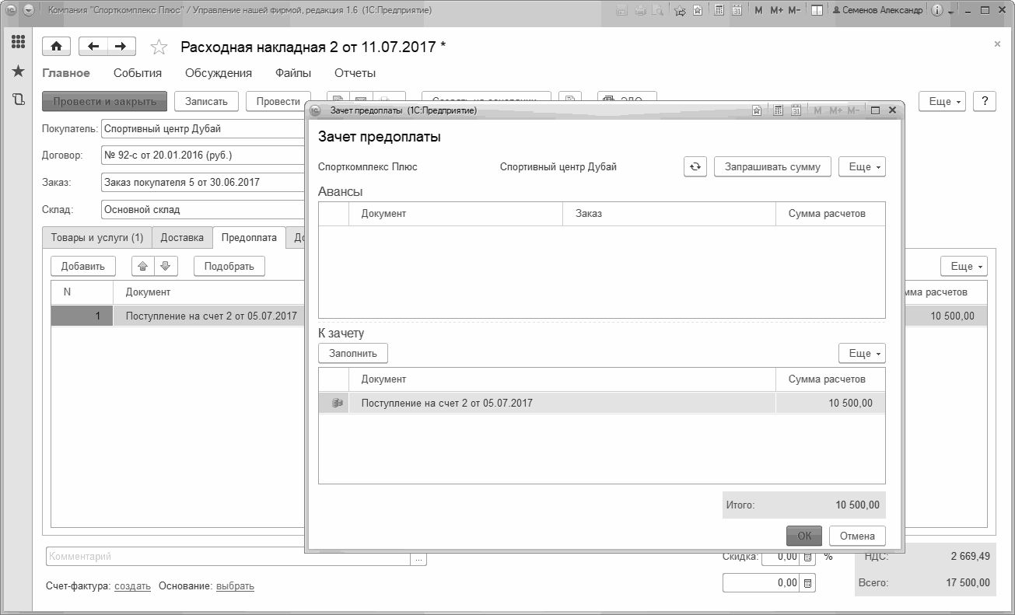1015x615 pixels.
Task: Click the создать link for Счет-фактура
Action: pos(132,585)
